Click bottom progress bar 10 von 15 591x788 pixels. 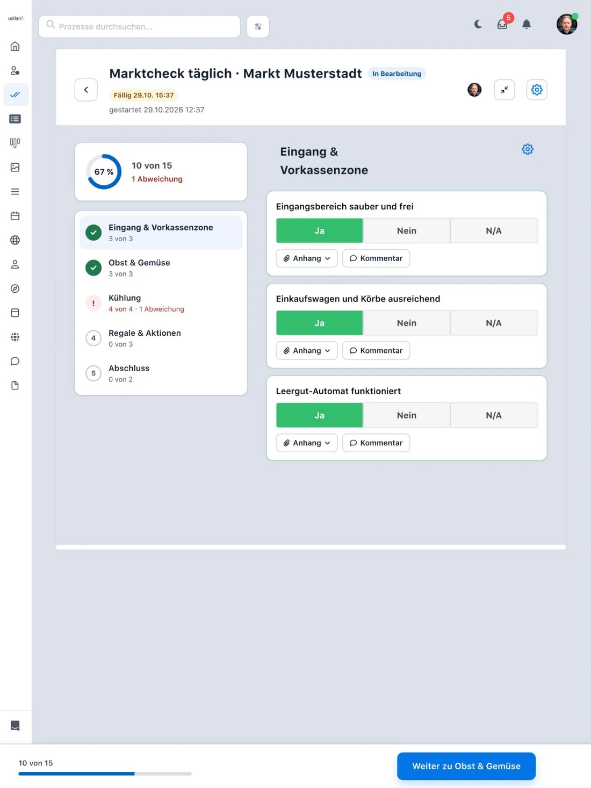click(105, 773)
